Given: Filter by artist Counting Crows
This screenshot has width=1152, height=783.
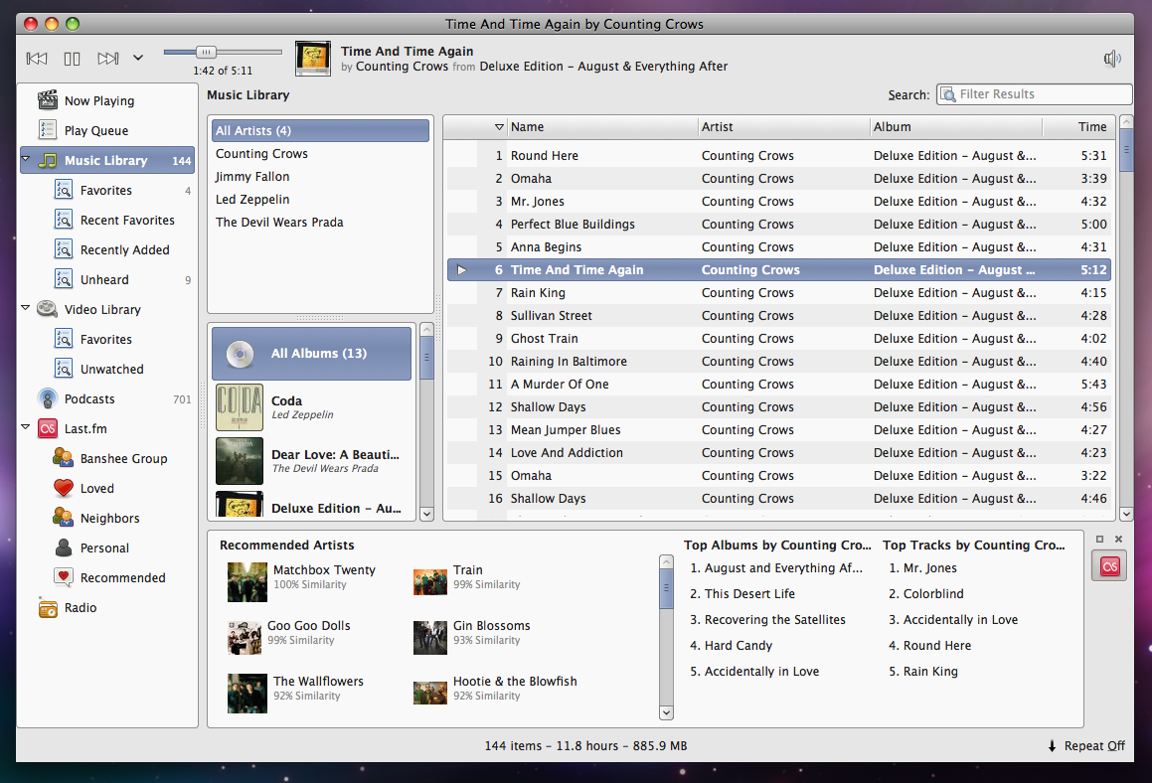Looking at the screenshot, I should point(321,153).
